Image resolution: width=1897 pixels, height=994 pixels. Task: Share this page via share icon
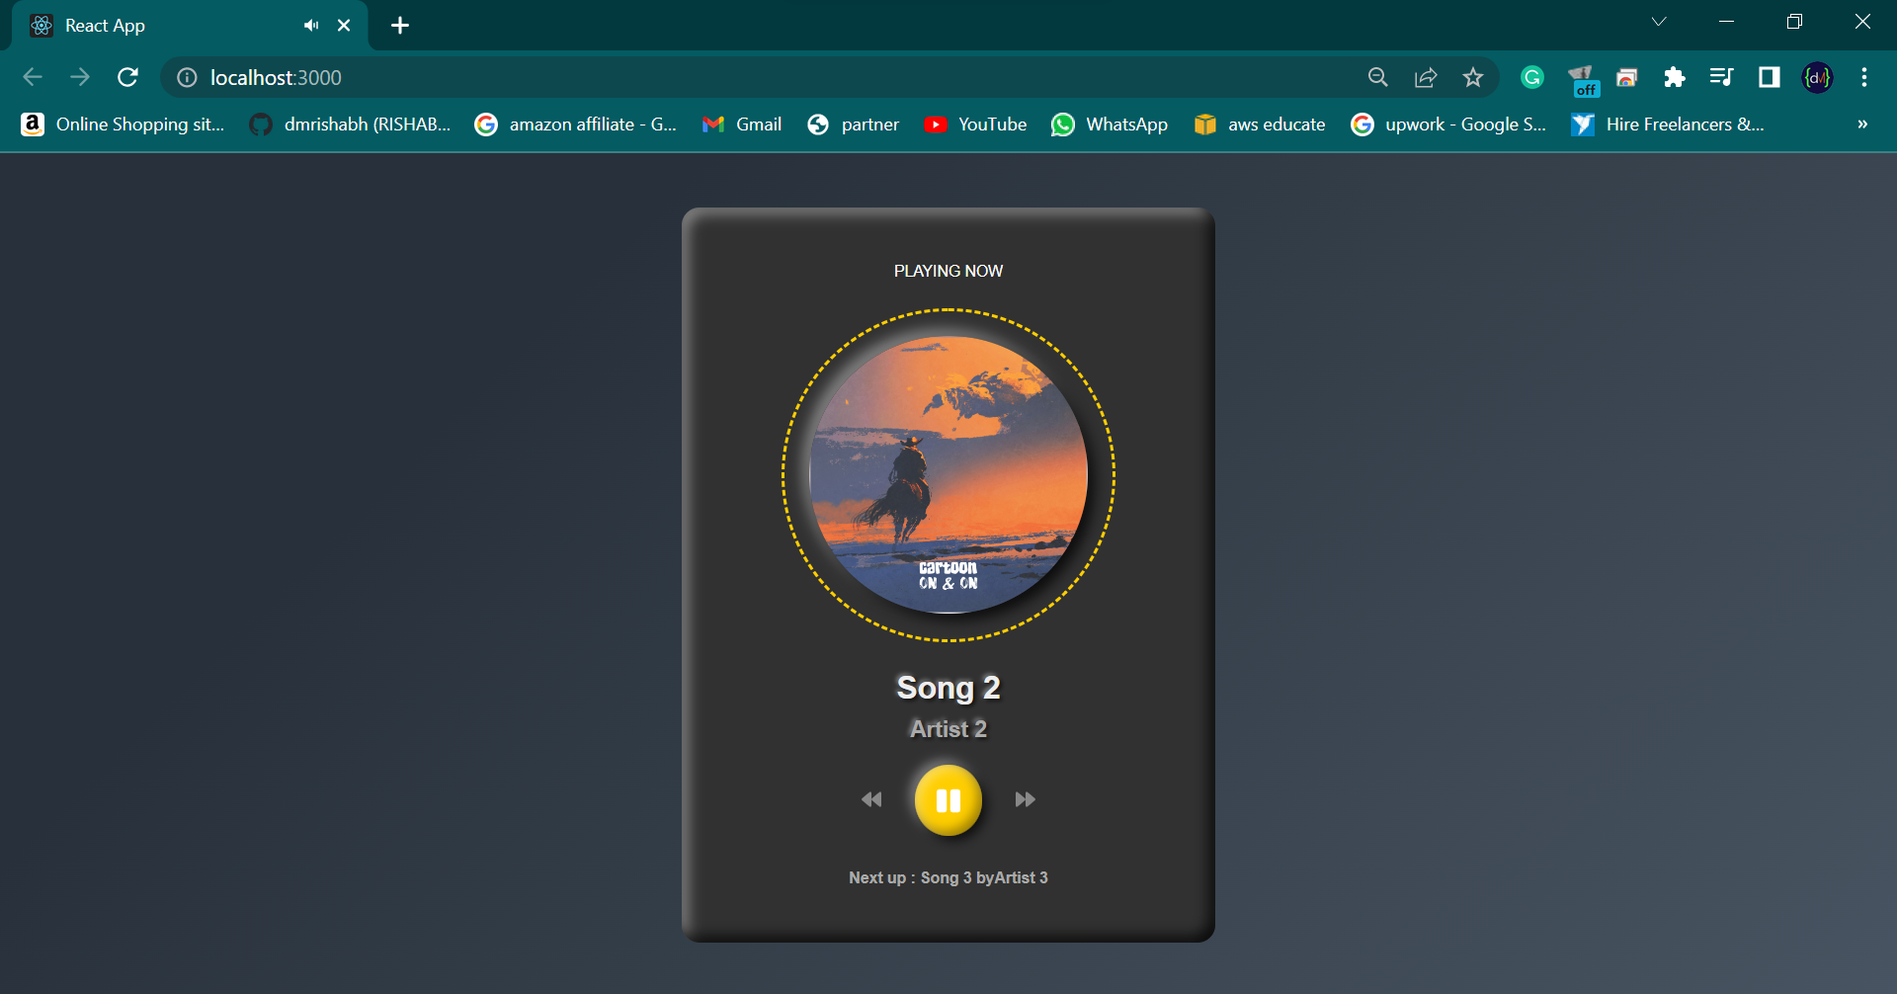[x=1426, y=77]
